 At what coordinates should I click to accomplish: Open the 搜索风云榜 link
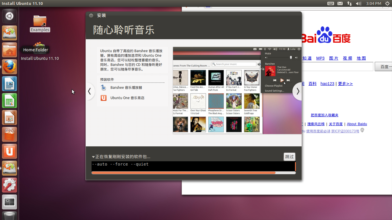316,124
